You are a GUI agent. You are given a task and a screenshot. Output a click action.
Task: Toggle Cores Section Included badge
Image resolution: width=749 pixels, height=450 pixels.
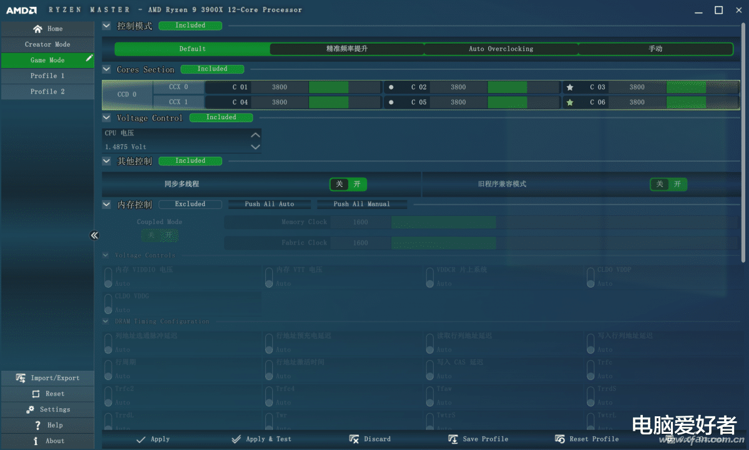pos(212,69)
